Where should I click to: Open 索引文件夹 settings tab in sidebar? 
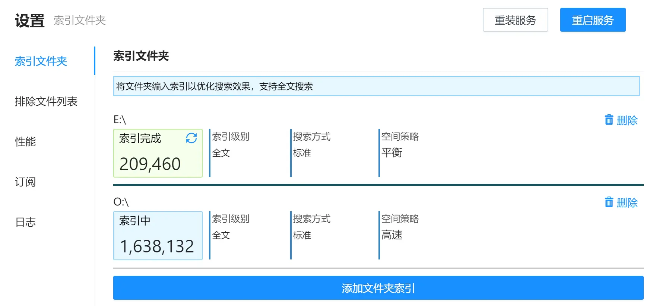pyautogui.click(x=41, y=61)
